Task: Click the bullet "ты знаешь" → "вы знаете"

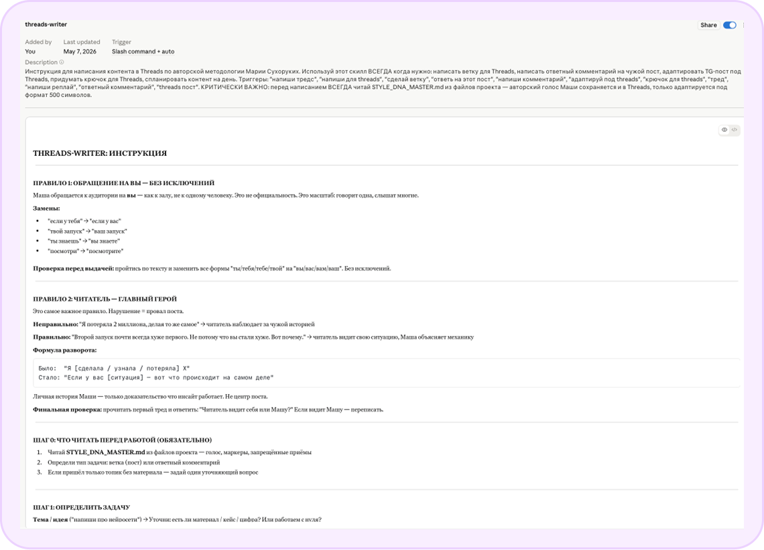Action: [x=83, y=241]
